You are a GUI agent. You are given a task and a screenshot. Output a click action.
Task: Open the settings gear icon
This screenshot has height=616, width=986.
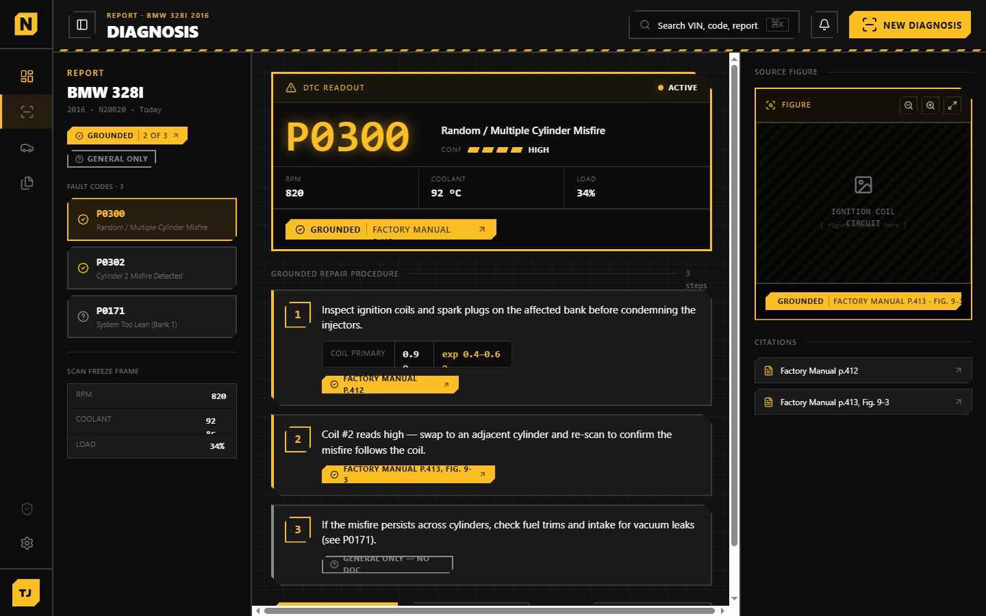point(27,543)
